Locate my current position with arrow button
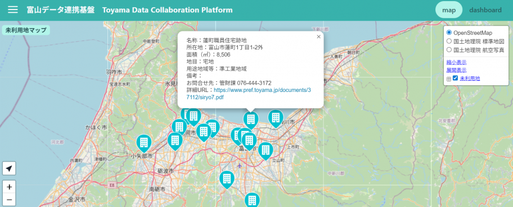This screenshot has width=513, height=207. point(9,168)
